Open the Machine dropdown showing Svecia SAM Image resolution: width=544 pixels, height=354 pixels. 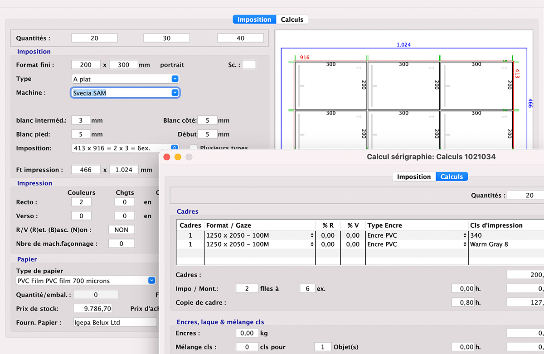coord(175,92)
